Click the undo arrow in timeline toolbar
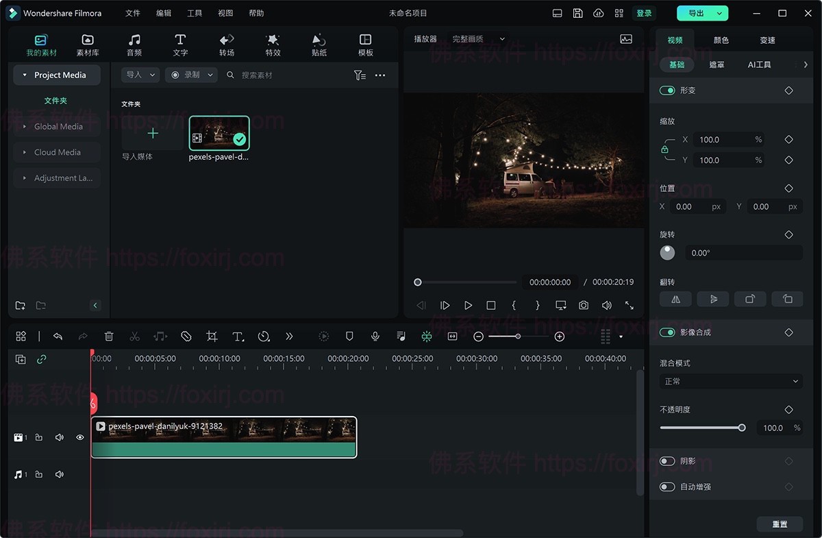This screenshot has width=822, height=538. point(58,337)
